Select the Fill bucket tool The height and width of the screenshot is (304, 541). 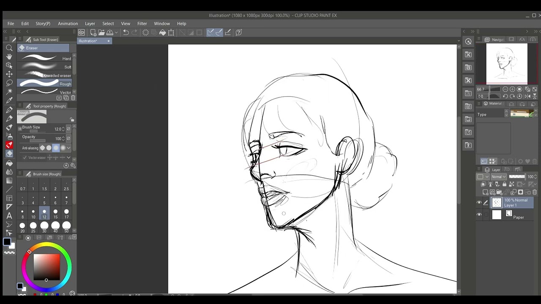point(9,163)
